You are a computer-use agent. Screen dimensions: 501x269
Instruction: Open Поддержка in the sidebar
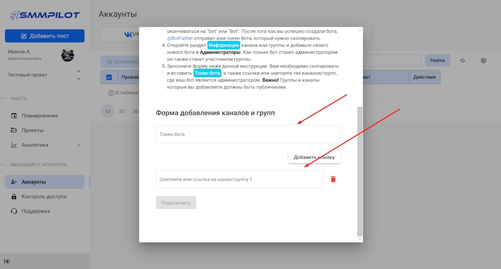[45, 211]
